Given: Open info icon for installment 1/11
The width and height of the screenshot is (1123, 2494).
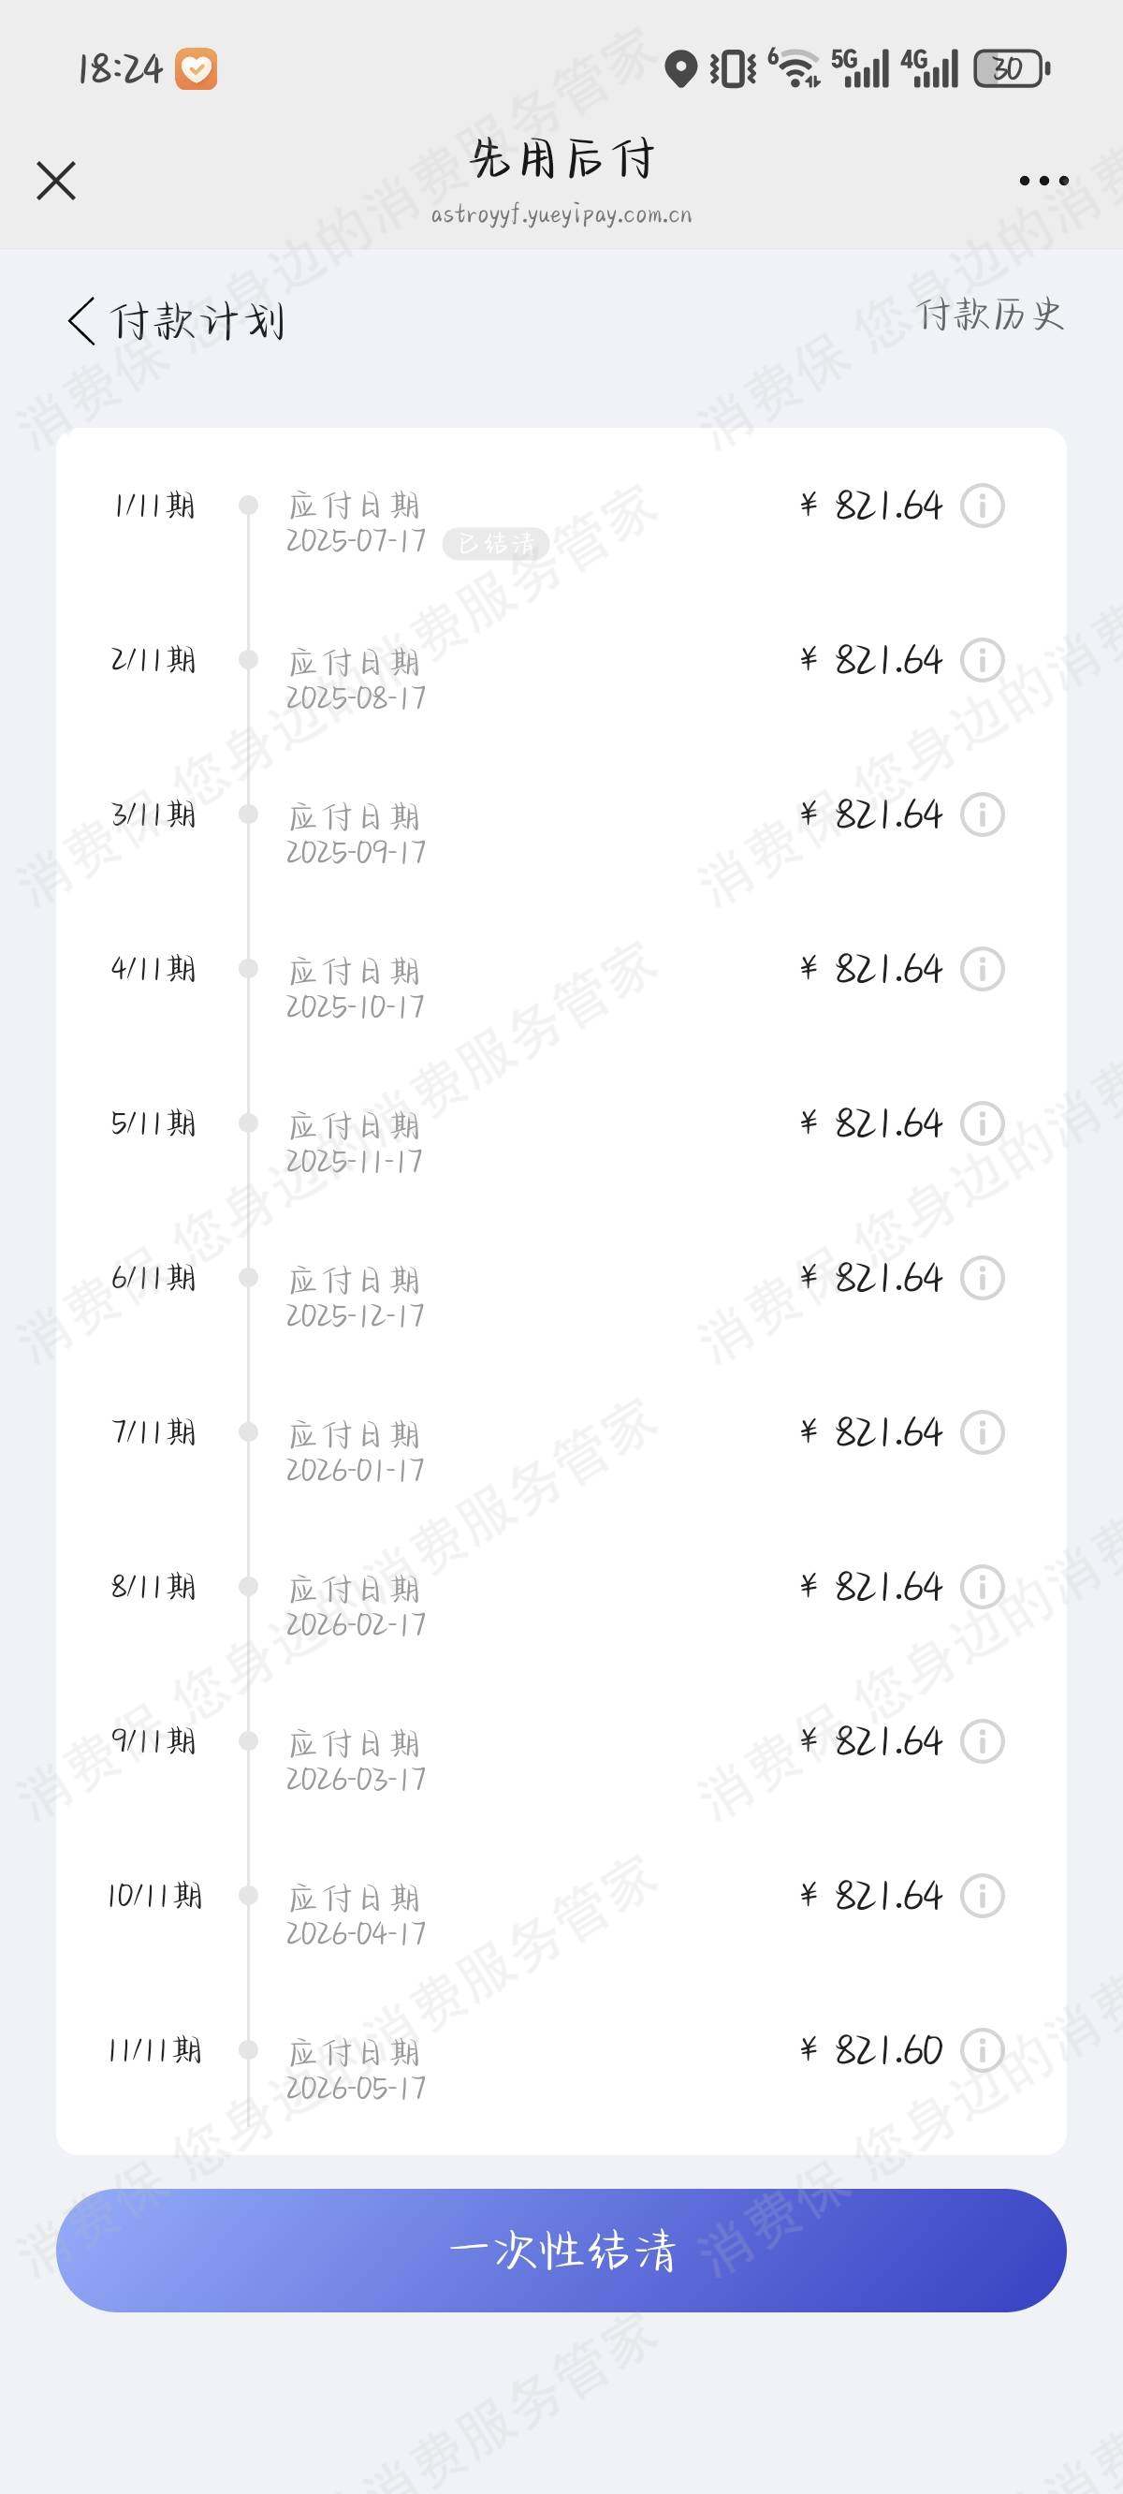Looking at the screenshot, I should pyautogui.click(x=982, y=506).
